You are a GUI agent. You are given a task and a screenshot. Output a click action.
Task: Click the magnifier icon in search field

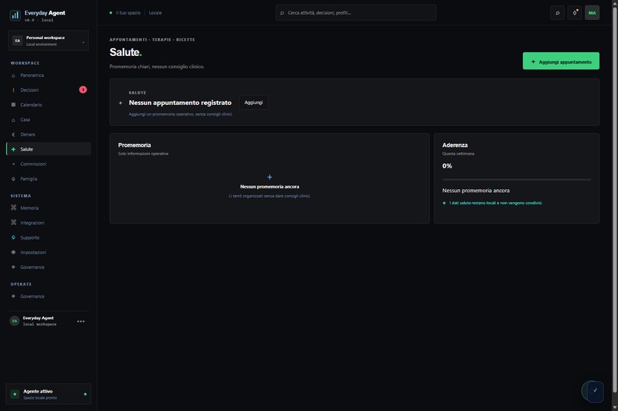(282, 13)
